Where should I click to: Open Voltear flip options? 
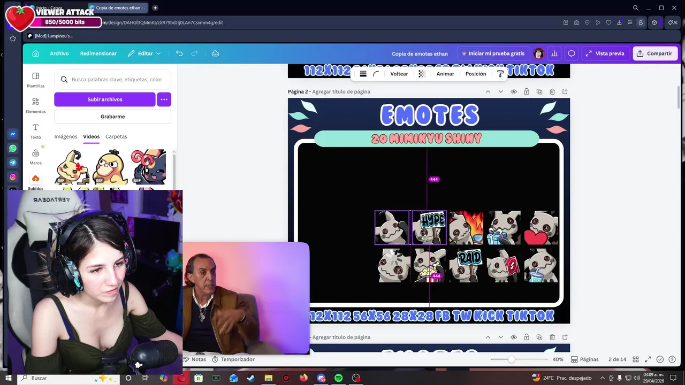(x=399, y=74)
